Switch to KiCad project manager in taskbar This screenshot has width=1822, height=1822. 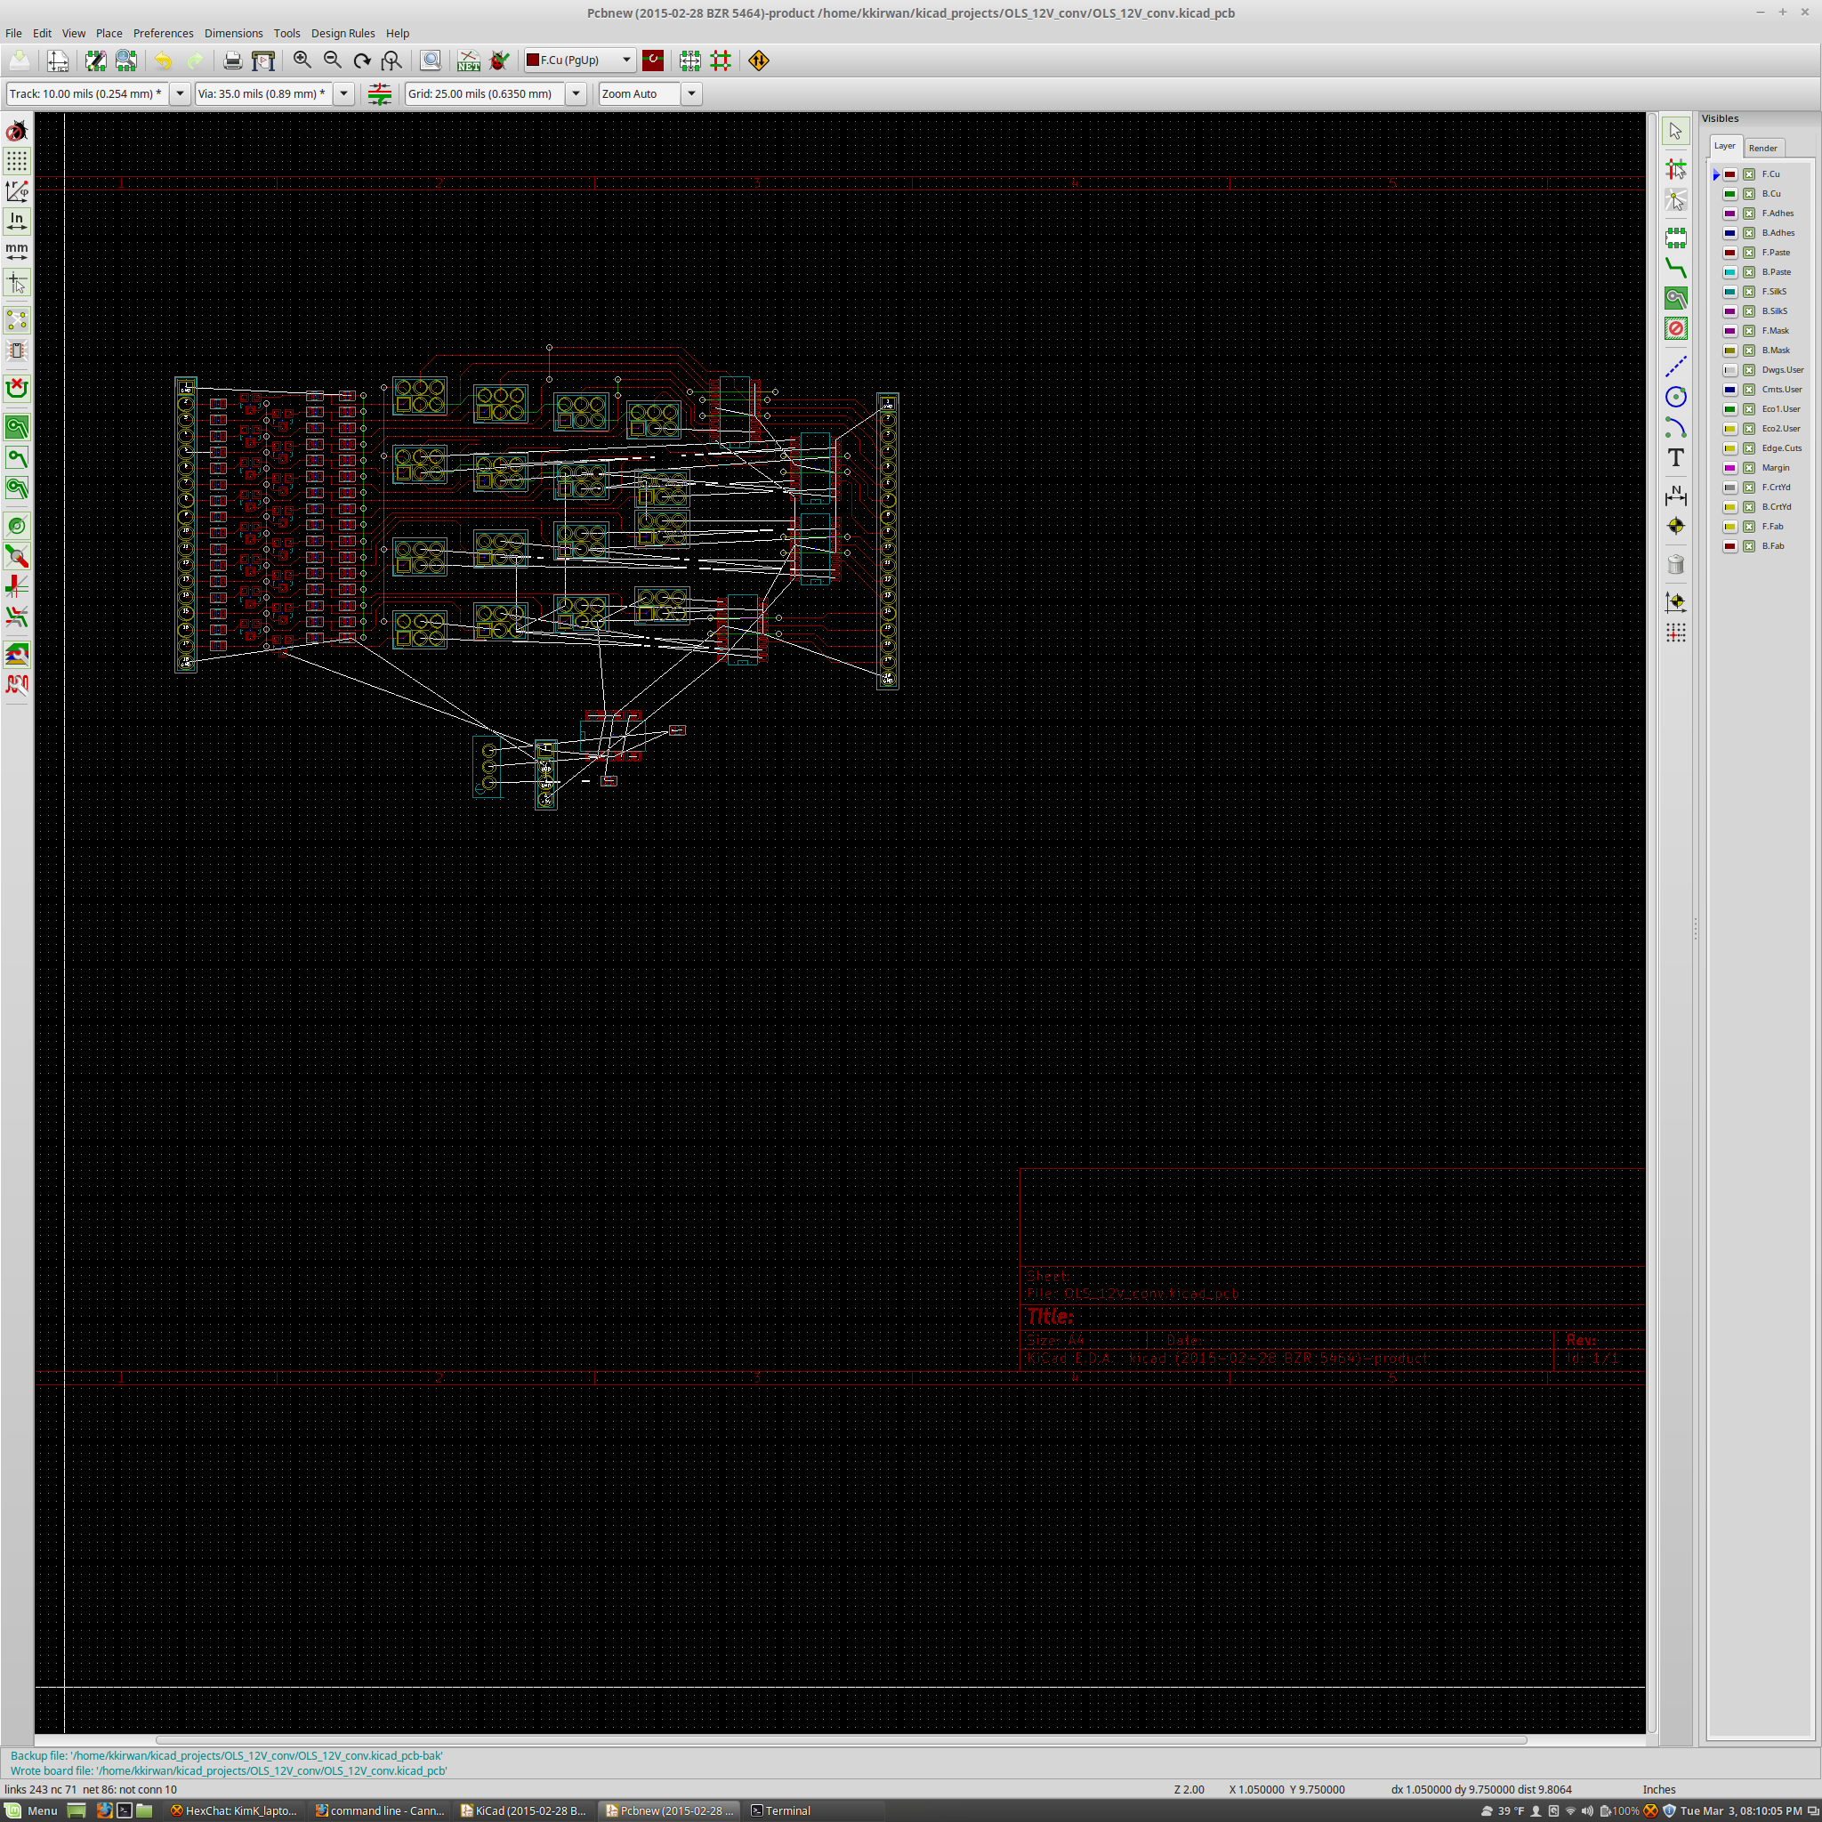(x=524, y=1810)
